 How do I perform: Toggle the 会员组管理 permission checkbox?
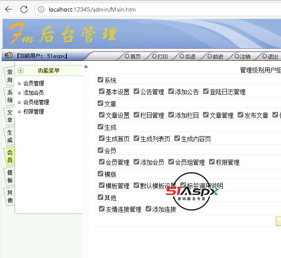pyautogui.click(x=171, y=162)
